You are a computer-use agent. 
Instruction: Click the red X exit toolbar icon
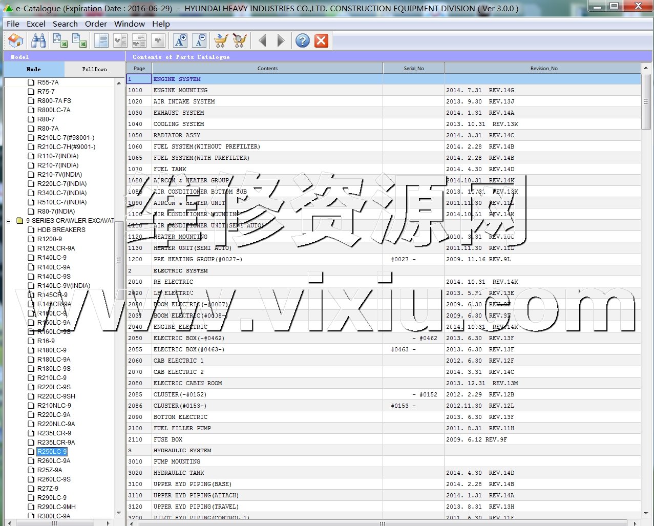click(321, 40)
